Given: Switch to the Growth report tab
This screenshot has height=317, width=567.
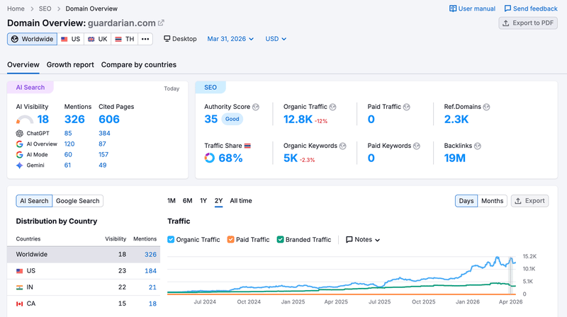Looking at the screenshot, I should click(70, 64).
